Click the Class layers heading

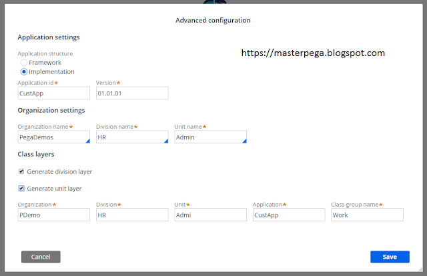click(36, 154)
